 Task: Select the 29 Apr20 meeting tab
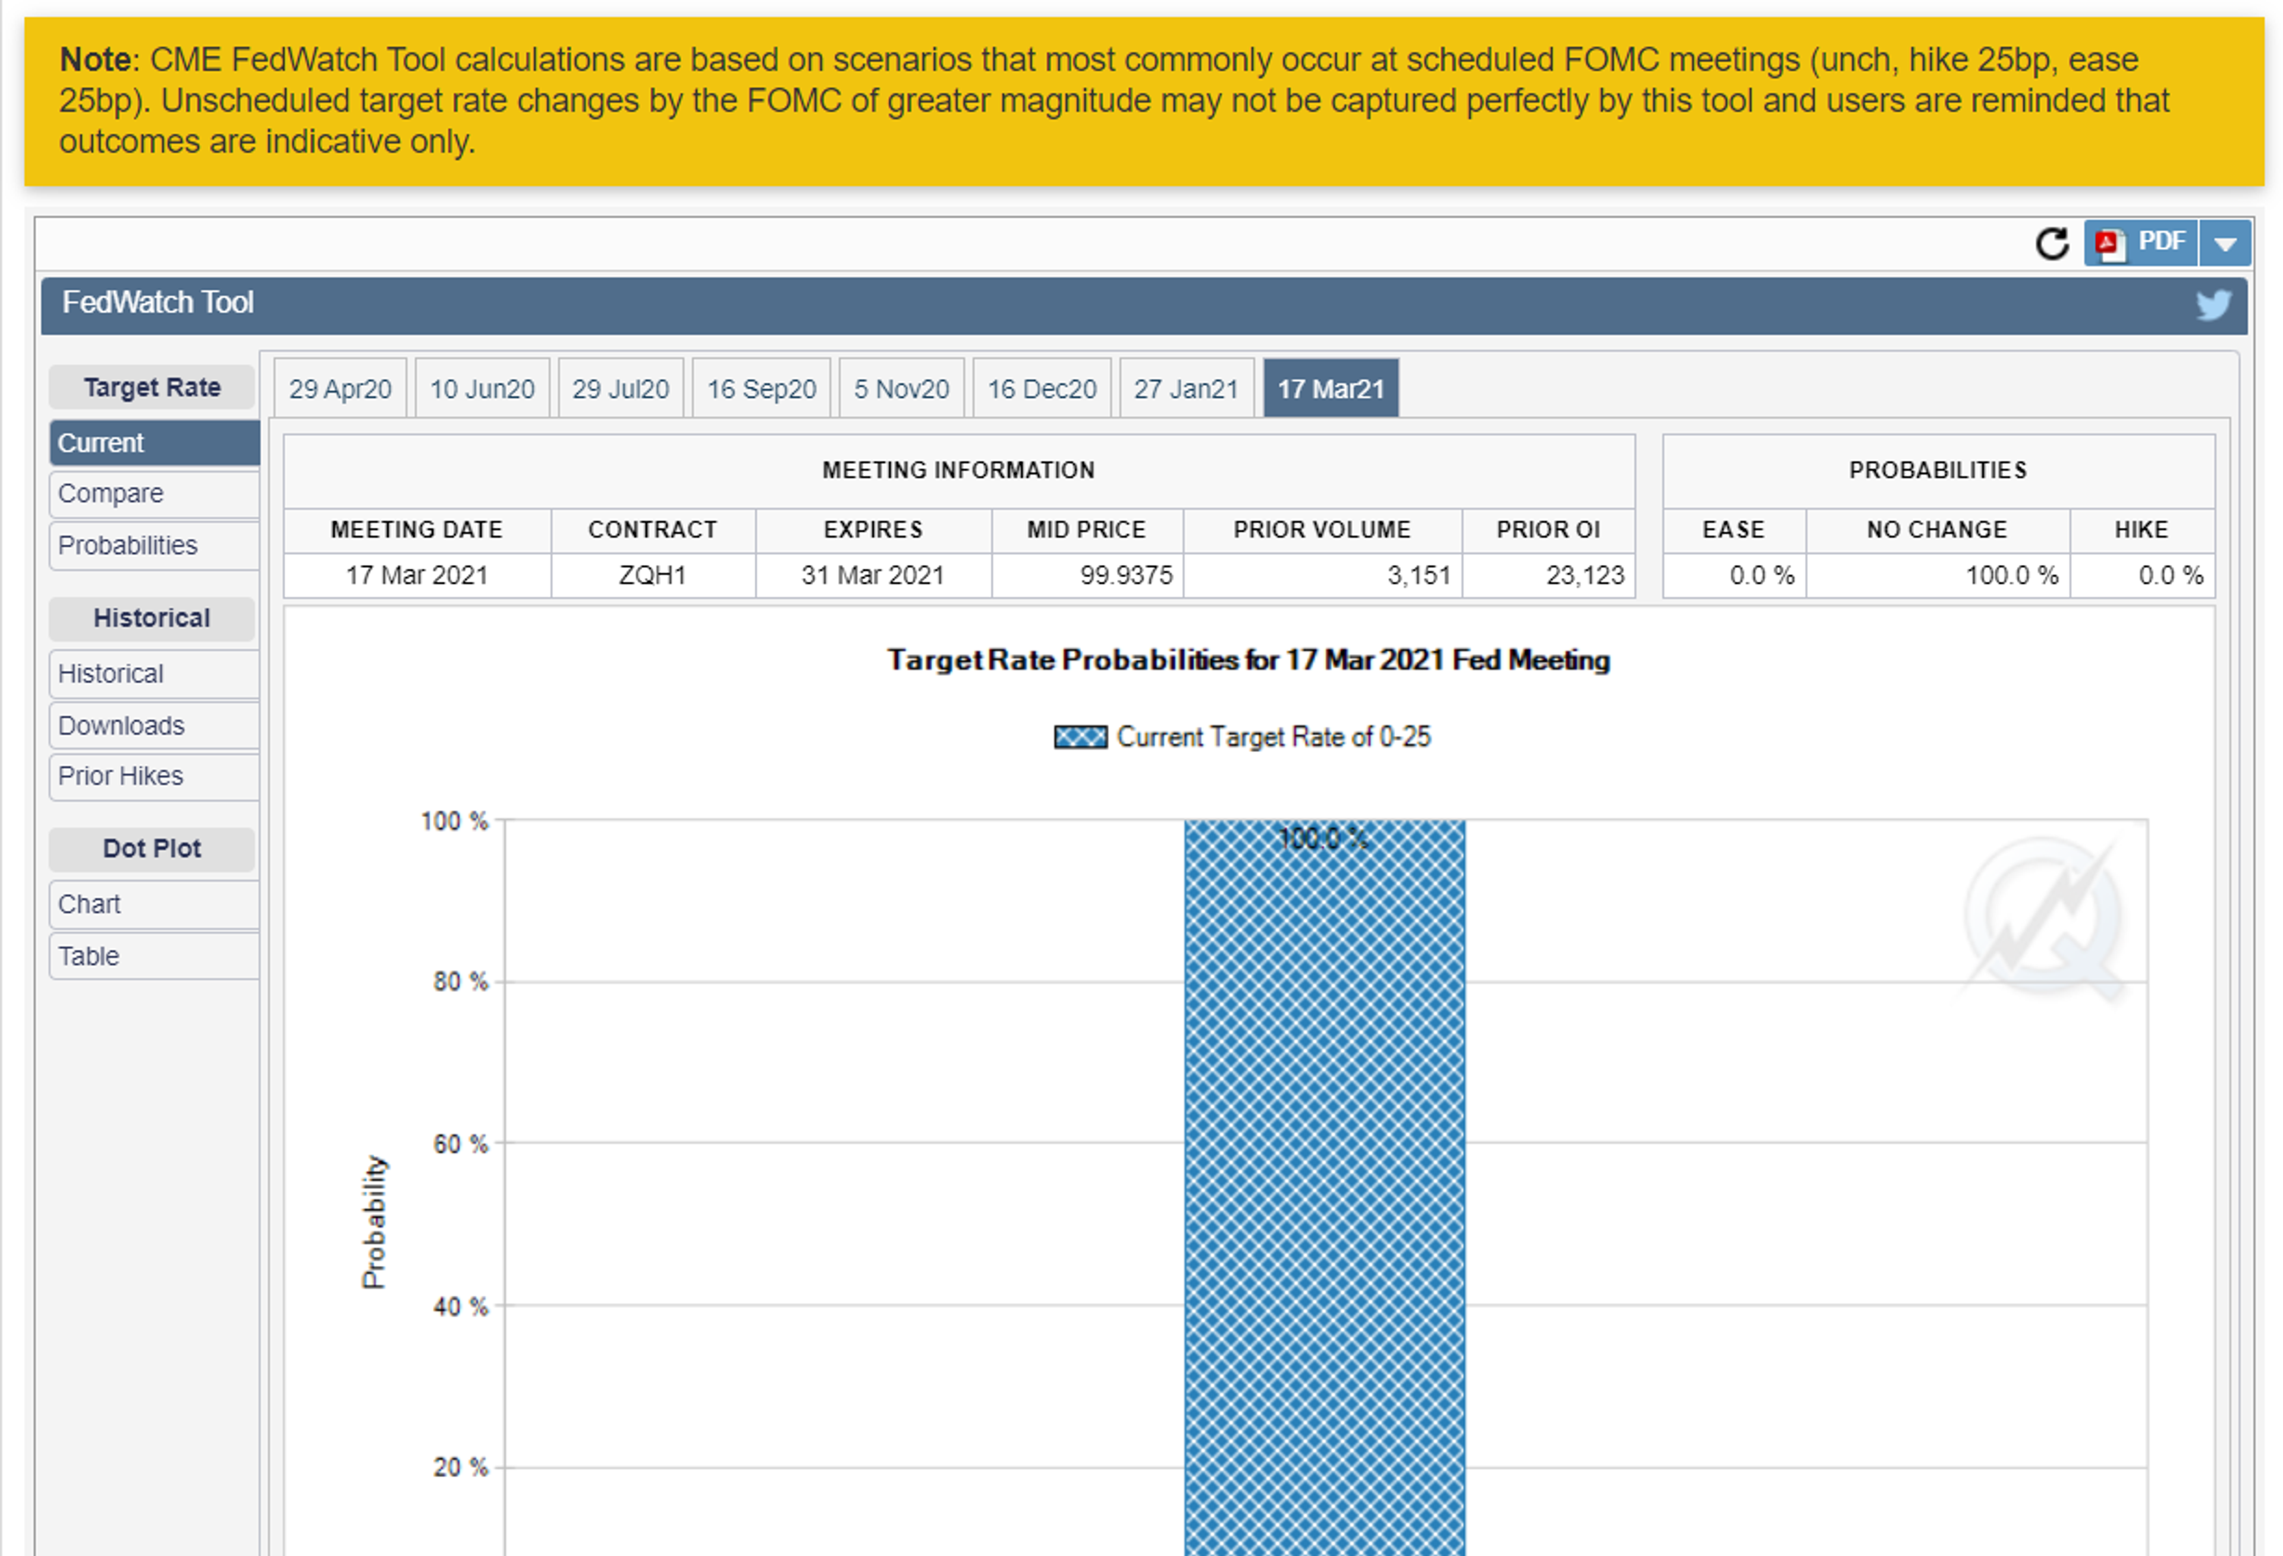[340, 389]
